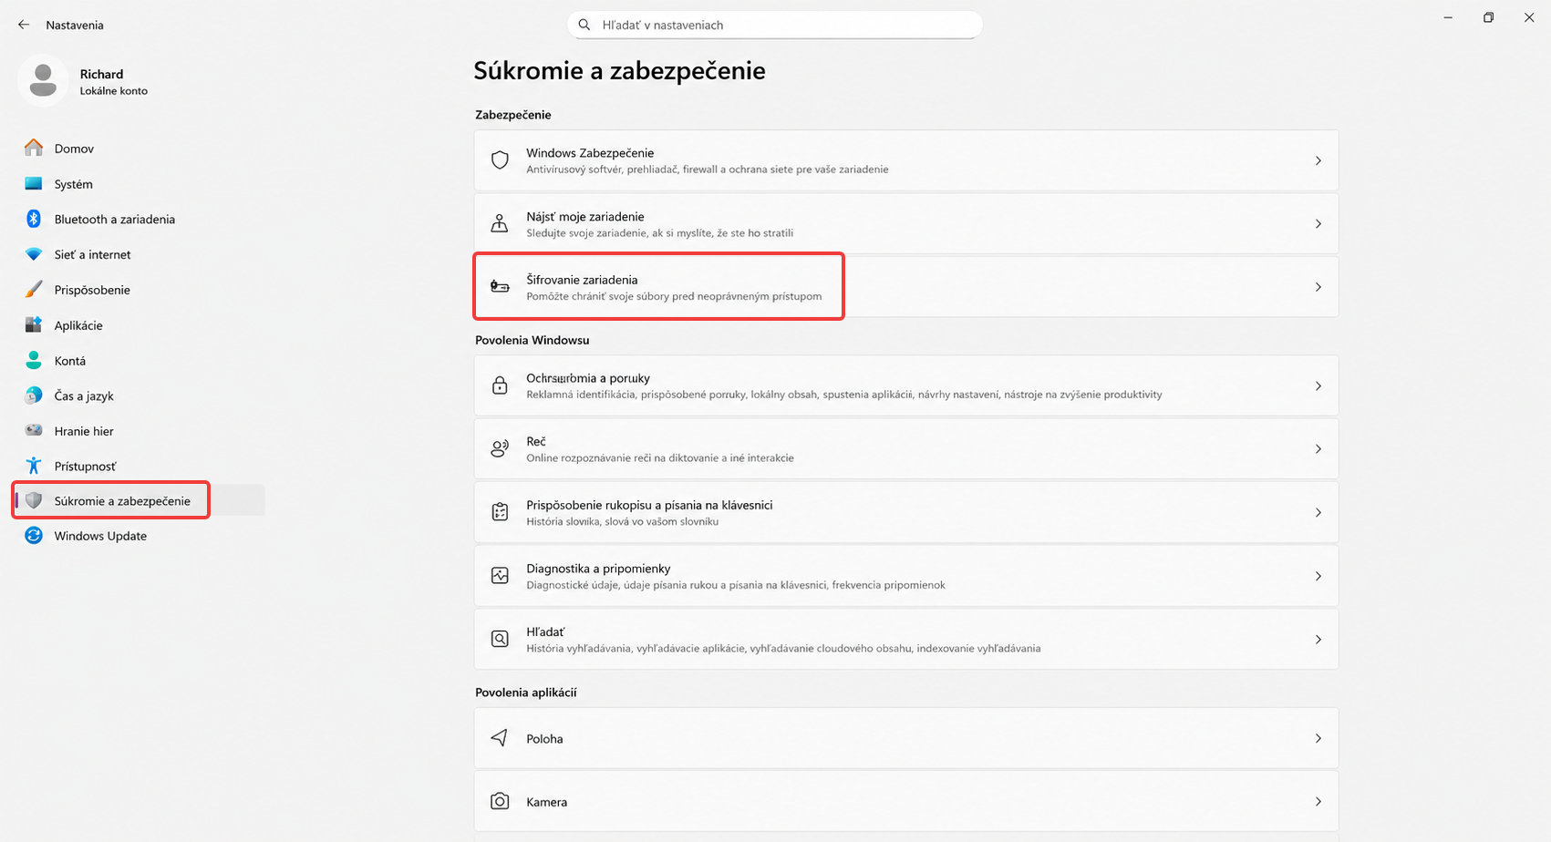The image size is (1551, 842).
Task: Click the Prispôsobenie rukopisu clipboard icon
Action: [x=500, y=512]
